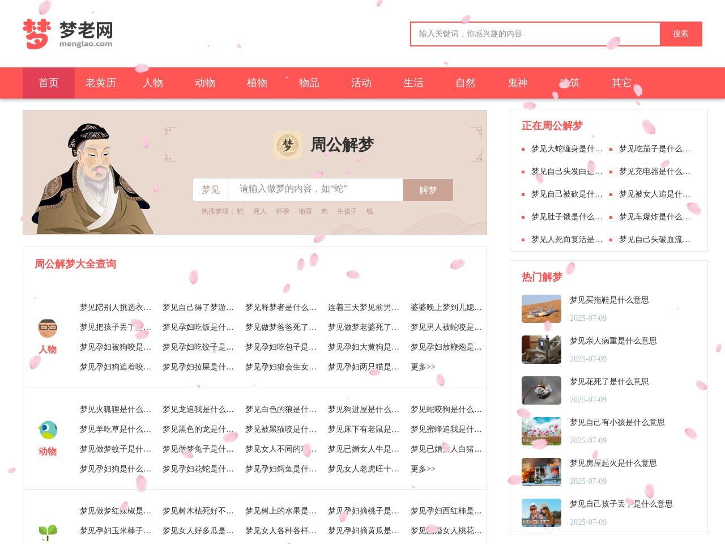Open the 梦见龙追我是什么 link
This screenshot has width=725, height=544.
click(x=198, y=410)
